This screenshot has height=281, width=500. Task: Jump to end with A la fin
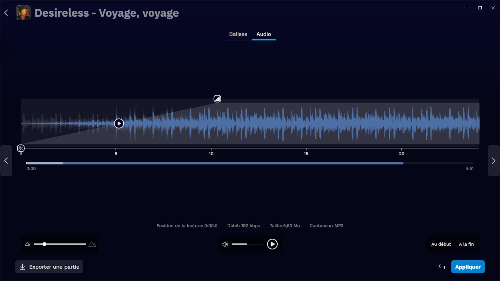466,244
